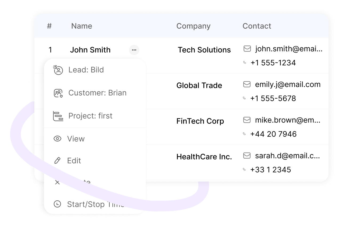Click envelope icon beside john.smith email
344x228 pixels.
pyautogui.click(x=247, y=49)
